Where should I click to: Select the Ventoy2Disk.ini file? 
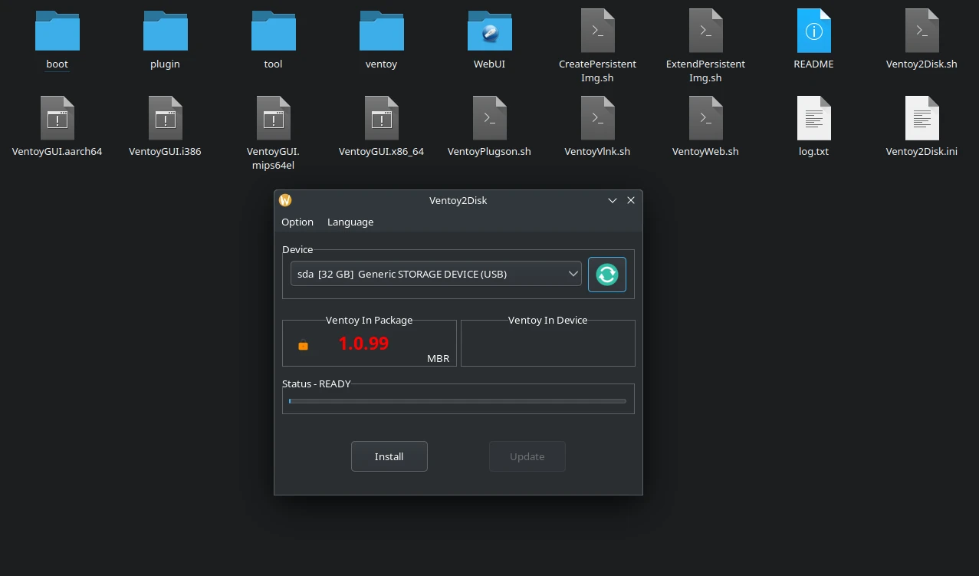tap(922, 118)
